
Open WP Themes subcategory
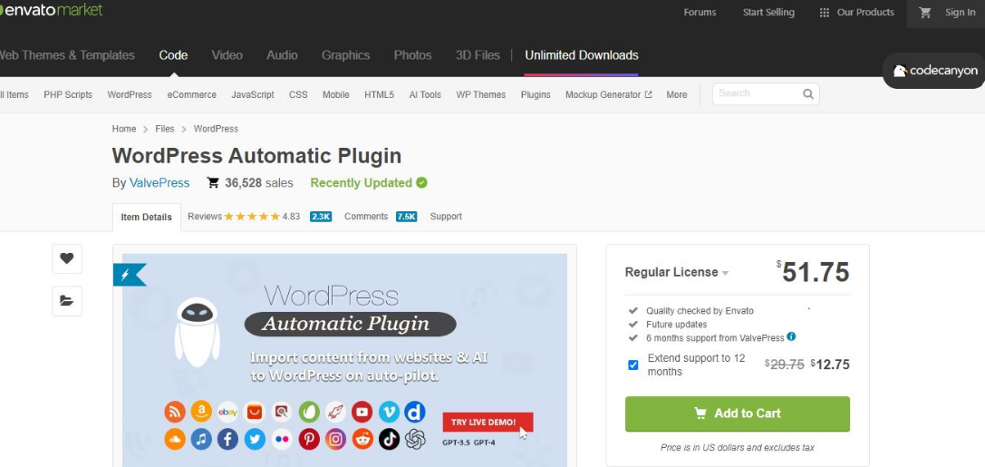pos(480,95)
